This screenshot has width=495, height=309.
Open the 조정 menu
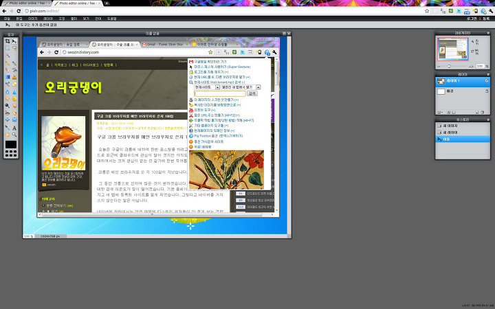click(62, 19)
